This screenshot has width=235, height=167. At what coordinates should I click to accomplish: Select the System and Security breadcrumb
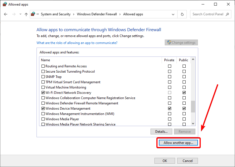56,14
